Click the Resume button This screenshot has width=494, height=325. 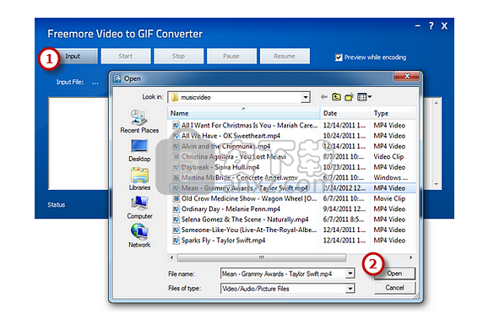pyautogui.click(x=285, y=57)
